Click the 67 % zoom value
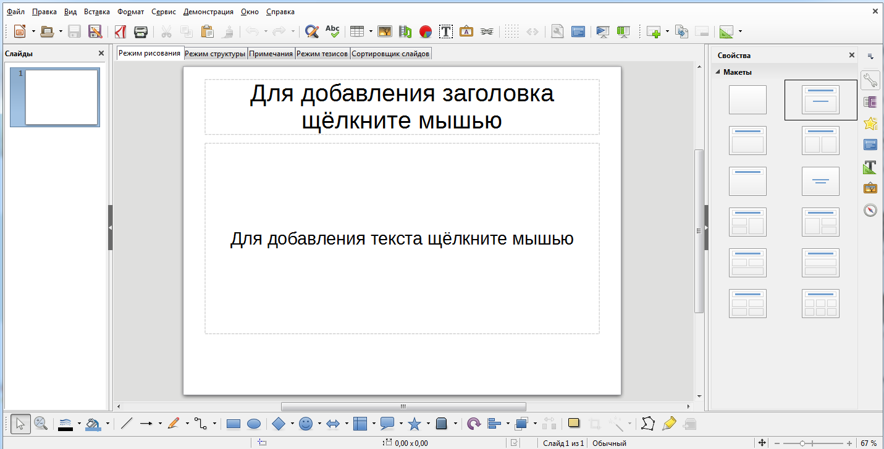This screenshot has width=884, height=449. pos(869,443)
